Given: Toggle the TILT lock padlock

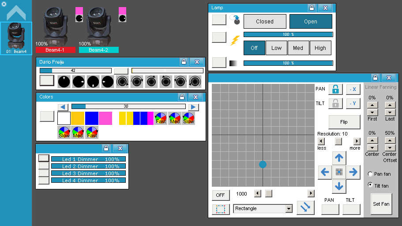Looking at the screenshot, I should coord(336,104).
